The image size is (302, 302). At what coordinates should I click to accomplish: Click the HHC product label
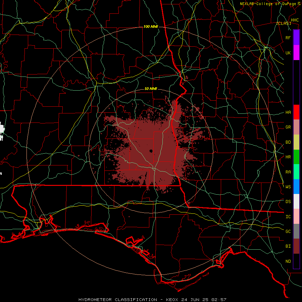point(295,20)
